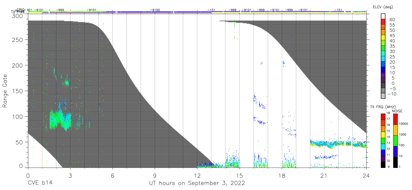
Task: Click the '3' tick on UT hours axis
Action: pos(70,175)
